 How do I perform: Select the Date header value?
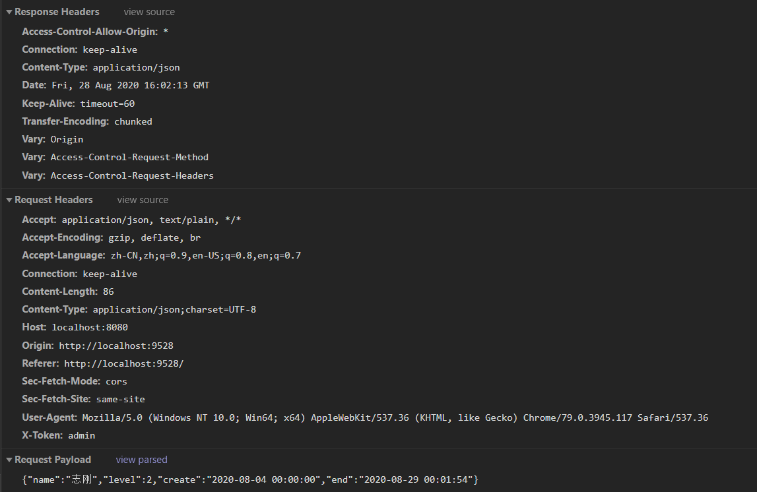pyautogui.click(x=131, y=85)
